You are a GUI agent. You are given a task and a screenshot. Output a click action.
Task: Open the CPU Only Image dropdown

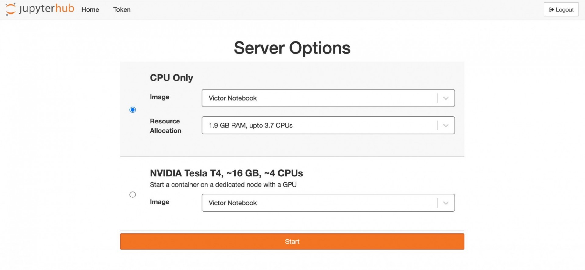pyautogui.click(x=328, y=98)
